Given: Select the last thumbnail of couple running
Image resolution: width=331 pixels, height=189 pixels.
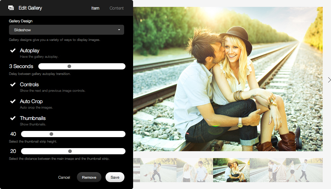Looking at the screenshot, I should 304,170.
